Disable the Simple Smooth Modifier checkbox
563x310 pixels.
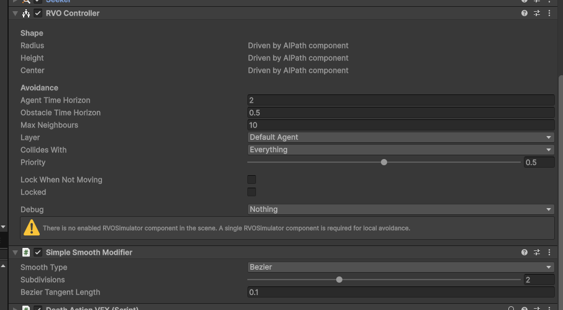click(x=38, y=252)
